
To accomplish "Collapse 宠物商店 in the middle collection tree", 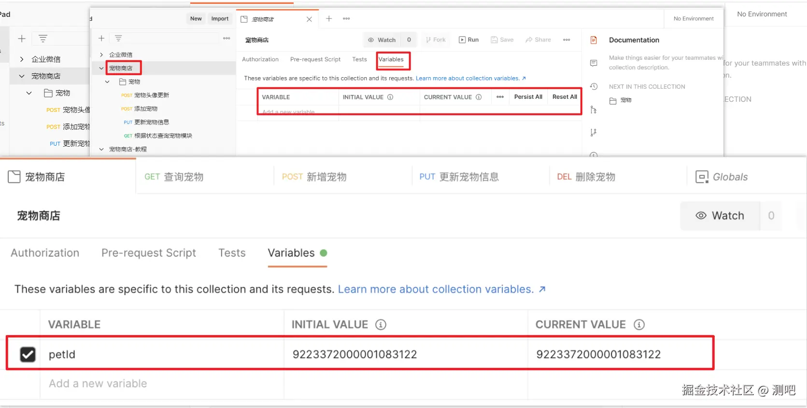I will point(101,68).
